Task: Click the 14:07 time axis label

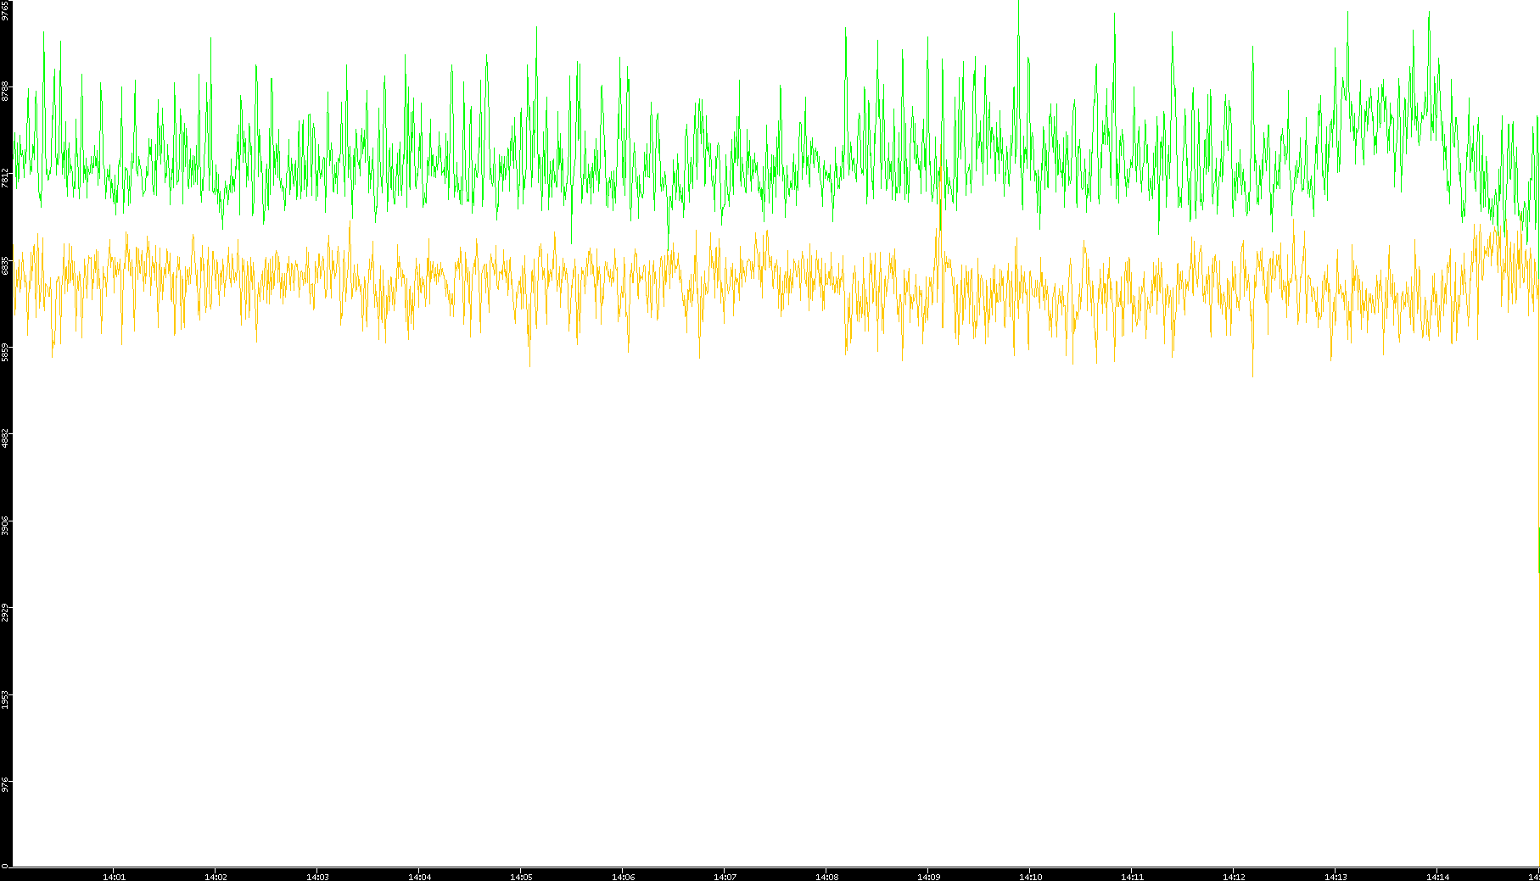Action: 725,877
